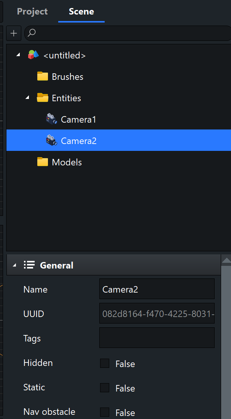
Task: Collapse the Entities folder tree
Action: [x=27, y=98]
